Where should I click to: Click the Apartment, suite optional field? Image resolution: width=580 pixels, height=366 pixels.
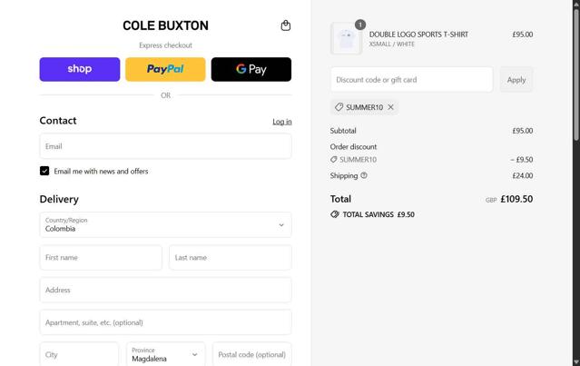click(x=166, y=322)
